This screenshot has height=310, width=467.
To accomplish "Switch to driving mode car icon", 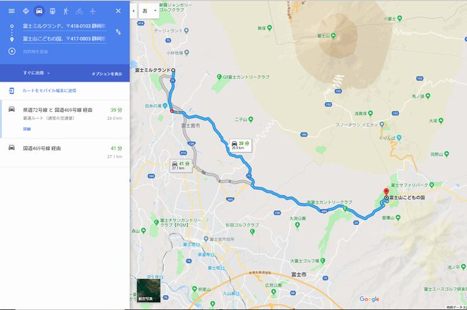I will click(39, 11).
